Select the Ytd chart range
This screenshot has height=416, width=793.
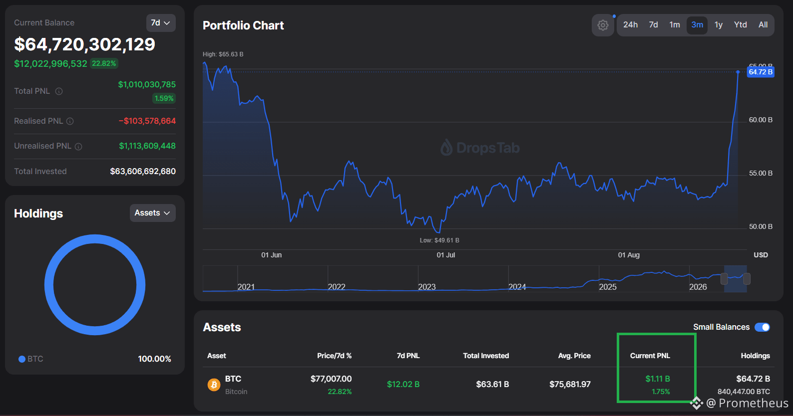click(741, 25)
